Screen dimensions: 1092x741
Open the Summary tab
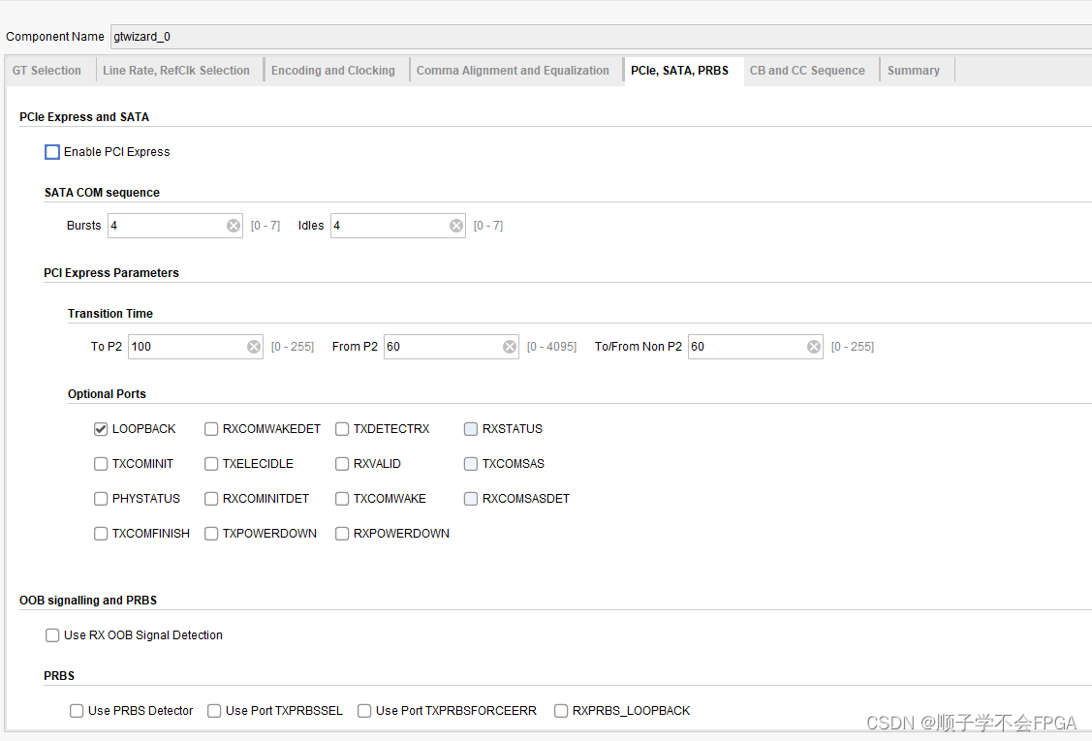914,71
